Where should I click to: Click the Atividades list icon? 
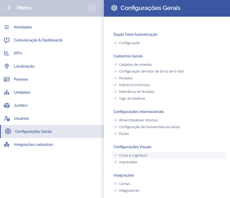tap(7, 27)
